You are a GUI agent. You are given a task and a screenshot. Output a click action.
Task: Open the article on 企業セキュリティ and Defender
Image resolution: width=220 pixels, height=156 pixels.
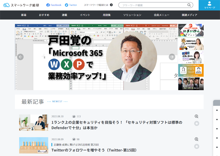[117, 125]
